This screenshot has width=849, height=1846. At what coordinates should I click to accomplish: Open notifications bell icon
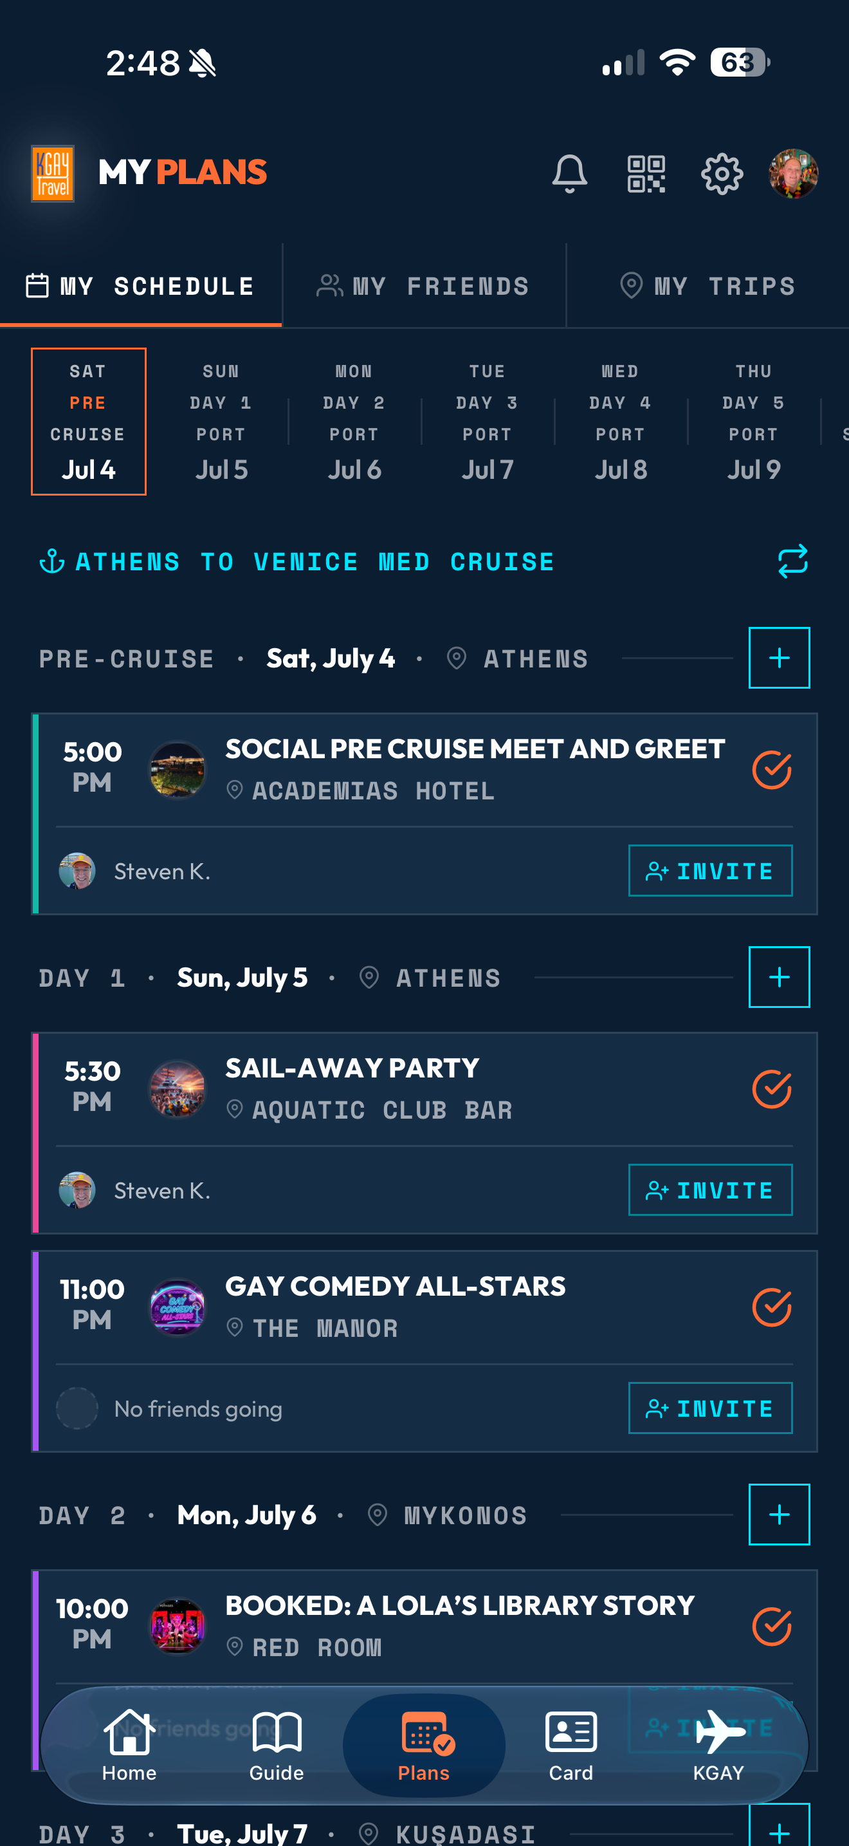[x=570, y=173]
